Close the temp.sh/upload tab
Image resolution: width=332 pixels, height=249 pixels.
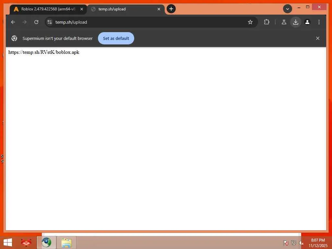tap(159, 9)
